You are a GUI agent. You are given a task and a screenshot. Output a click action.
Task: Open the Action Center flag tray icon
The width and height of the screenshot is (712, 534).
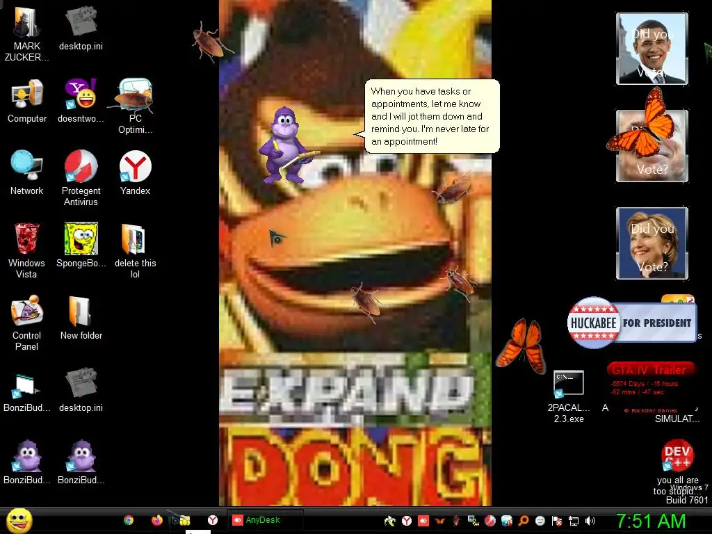click(557, 521)
